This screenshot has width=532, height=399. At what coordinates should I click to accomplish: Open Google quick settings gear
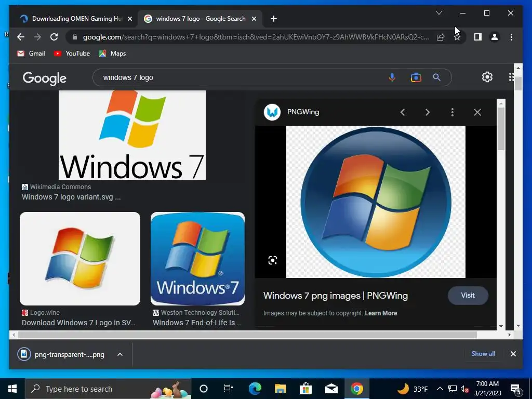[487, 77]
